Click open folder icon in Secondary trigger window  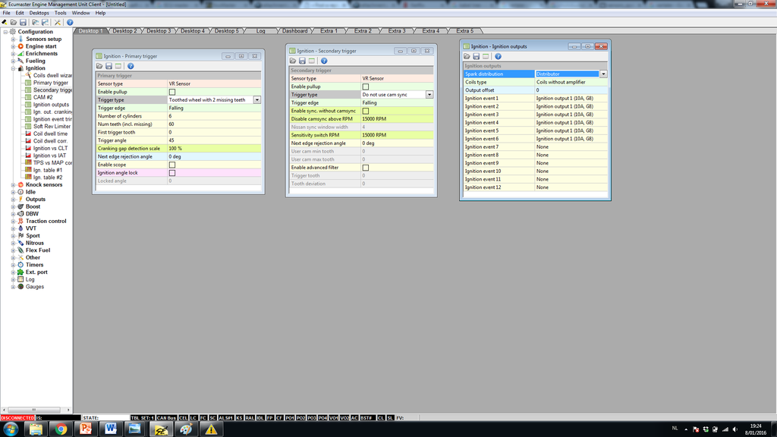point(292,61)
